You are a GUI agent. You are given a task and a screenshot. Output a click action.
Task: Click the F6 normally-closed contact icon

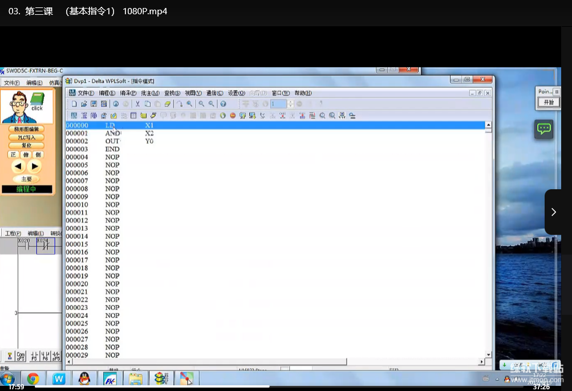pos(45,356)
